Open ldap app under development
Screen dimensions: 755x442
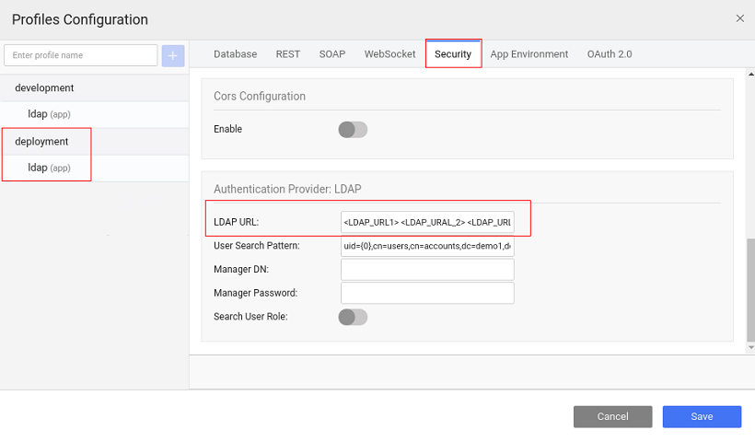tap(49, 115)
